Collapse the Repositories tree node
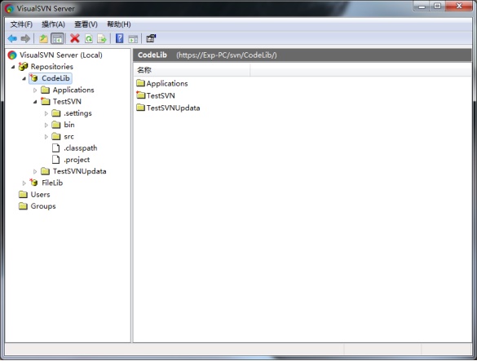Image resolution: width=477 pixels, height=361 pixels. click(x=13, y=67)
